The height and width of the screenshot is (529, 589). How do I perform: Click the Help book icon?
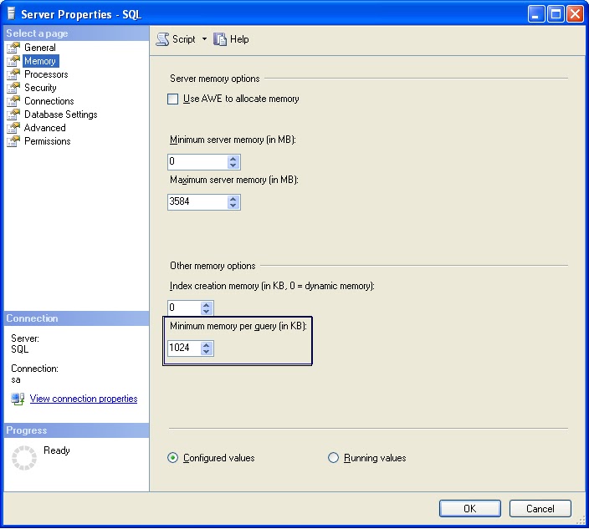click(220, 39)
